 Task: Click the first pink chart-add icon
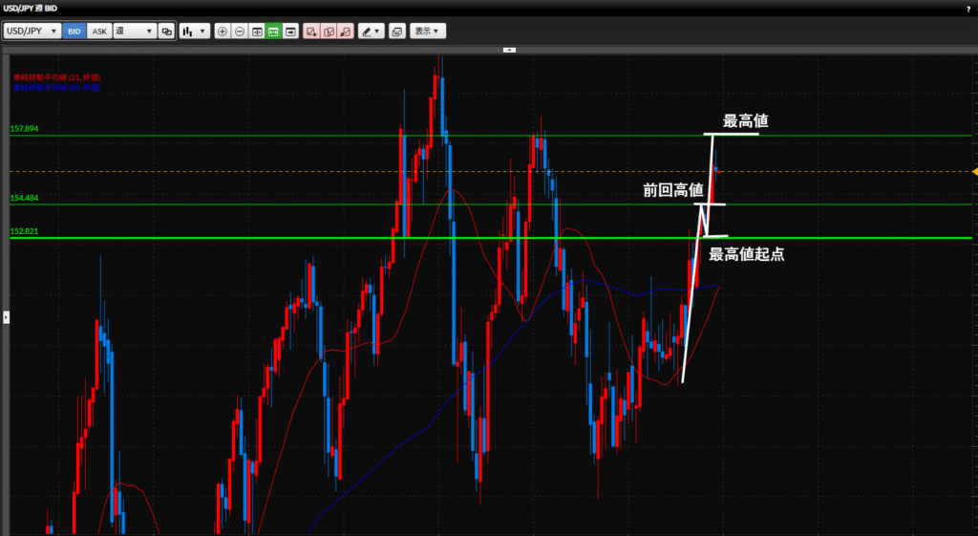pyautogui.click(x=311, y=32)
